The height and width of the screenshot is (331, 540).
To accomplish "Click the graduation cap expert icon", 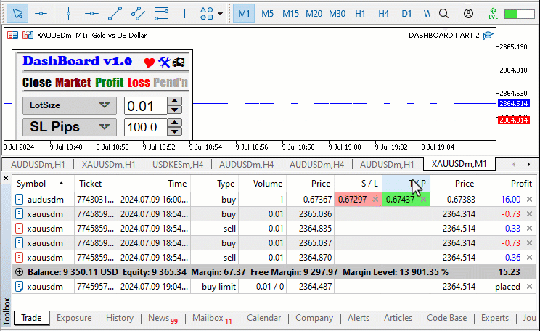I will 488,35.
